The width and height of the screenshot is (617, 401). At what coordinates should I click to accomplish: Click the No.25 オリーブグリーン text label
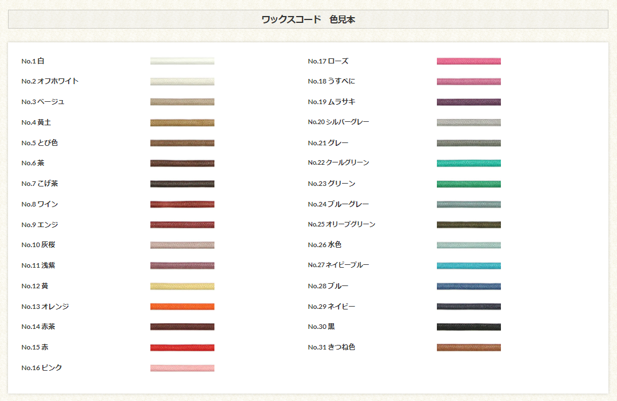(341, 224)
